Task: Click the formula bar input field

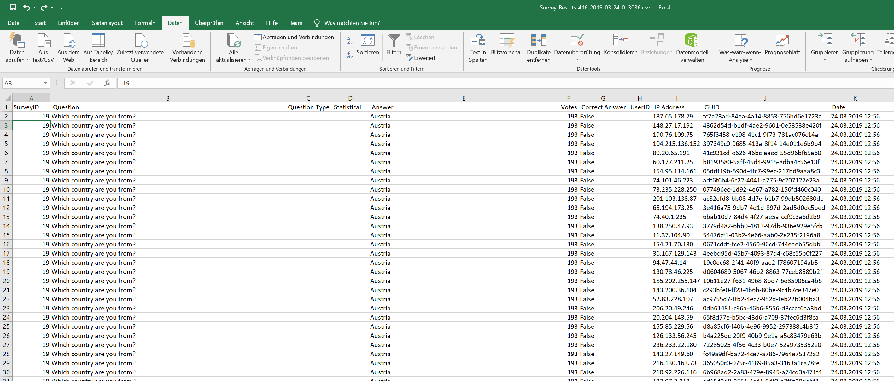Action: coord(486,83)
